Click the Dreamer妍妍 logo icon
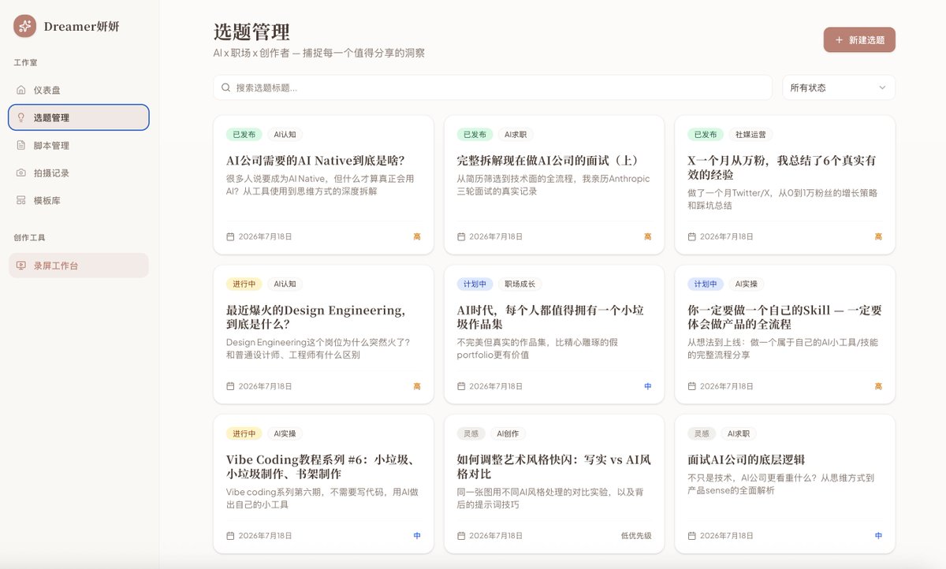The image size is (946, 569). tap(24, 26)
